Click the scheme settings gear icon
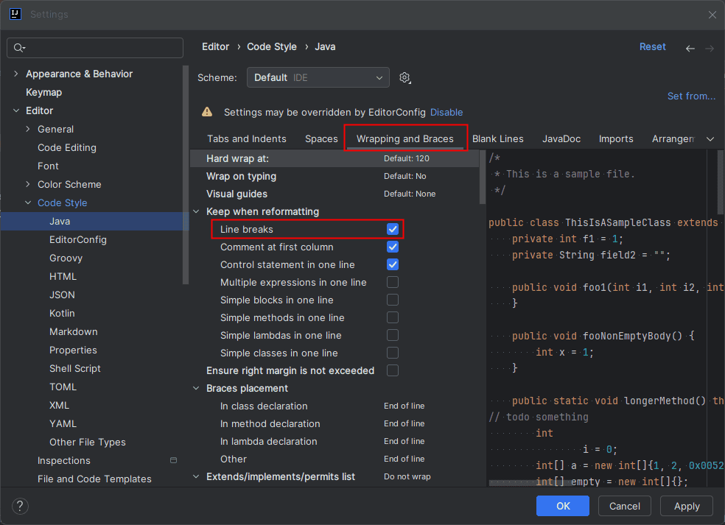 [404, 77]
